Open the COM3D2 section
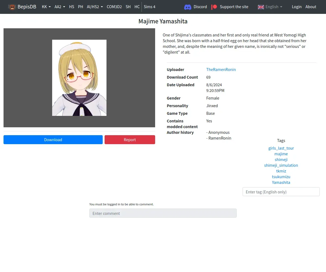 pos(114,7)
